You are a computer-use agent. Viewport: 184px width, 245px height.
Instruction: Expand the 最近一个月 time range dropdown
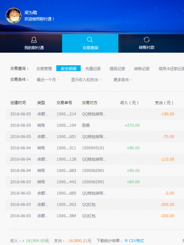click(48, 80)
